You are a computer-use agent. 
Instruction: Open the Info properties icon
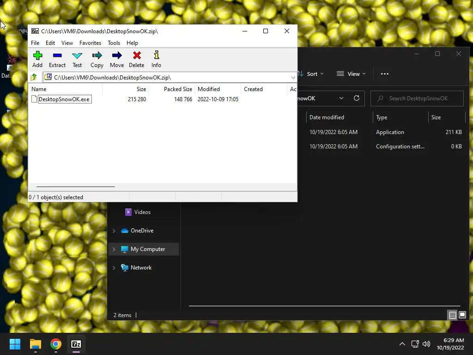pyautogui.click(x=156, y=59)
